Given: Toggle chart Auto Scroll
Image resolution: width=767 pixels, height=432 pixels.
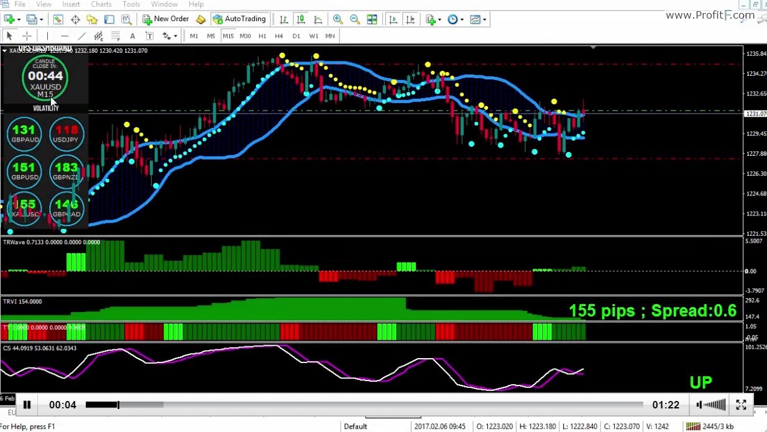Looking at the screenshot, I should (393, 19).
